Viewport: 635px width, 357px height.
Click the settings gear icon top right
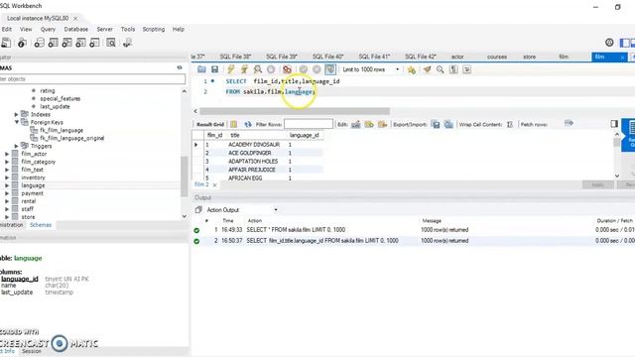(x=609, y=43)
